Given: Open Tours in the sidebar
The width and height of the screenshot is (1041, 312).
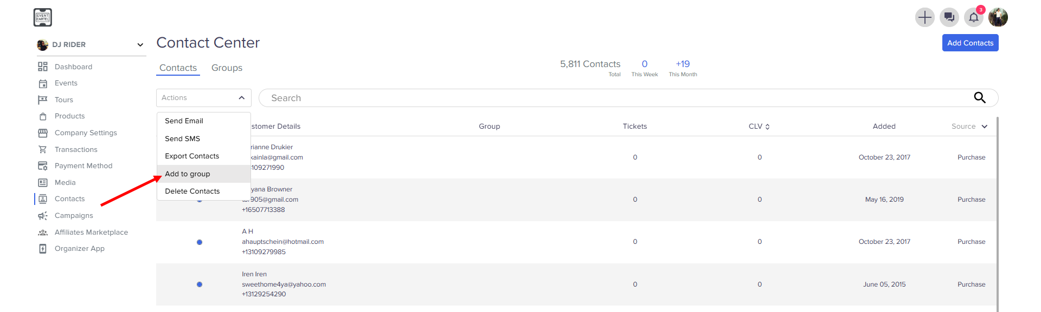Looking at the screenshot, I should pyautogui.click(x=64, y=100).
